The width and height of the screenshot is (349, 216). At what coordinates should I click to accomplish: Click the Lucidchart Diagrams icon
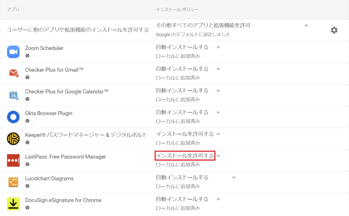(13, 182)
